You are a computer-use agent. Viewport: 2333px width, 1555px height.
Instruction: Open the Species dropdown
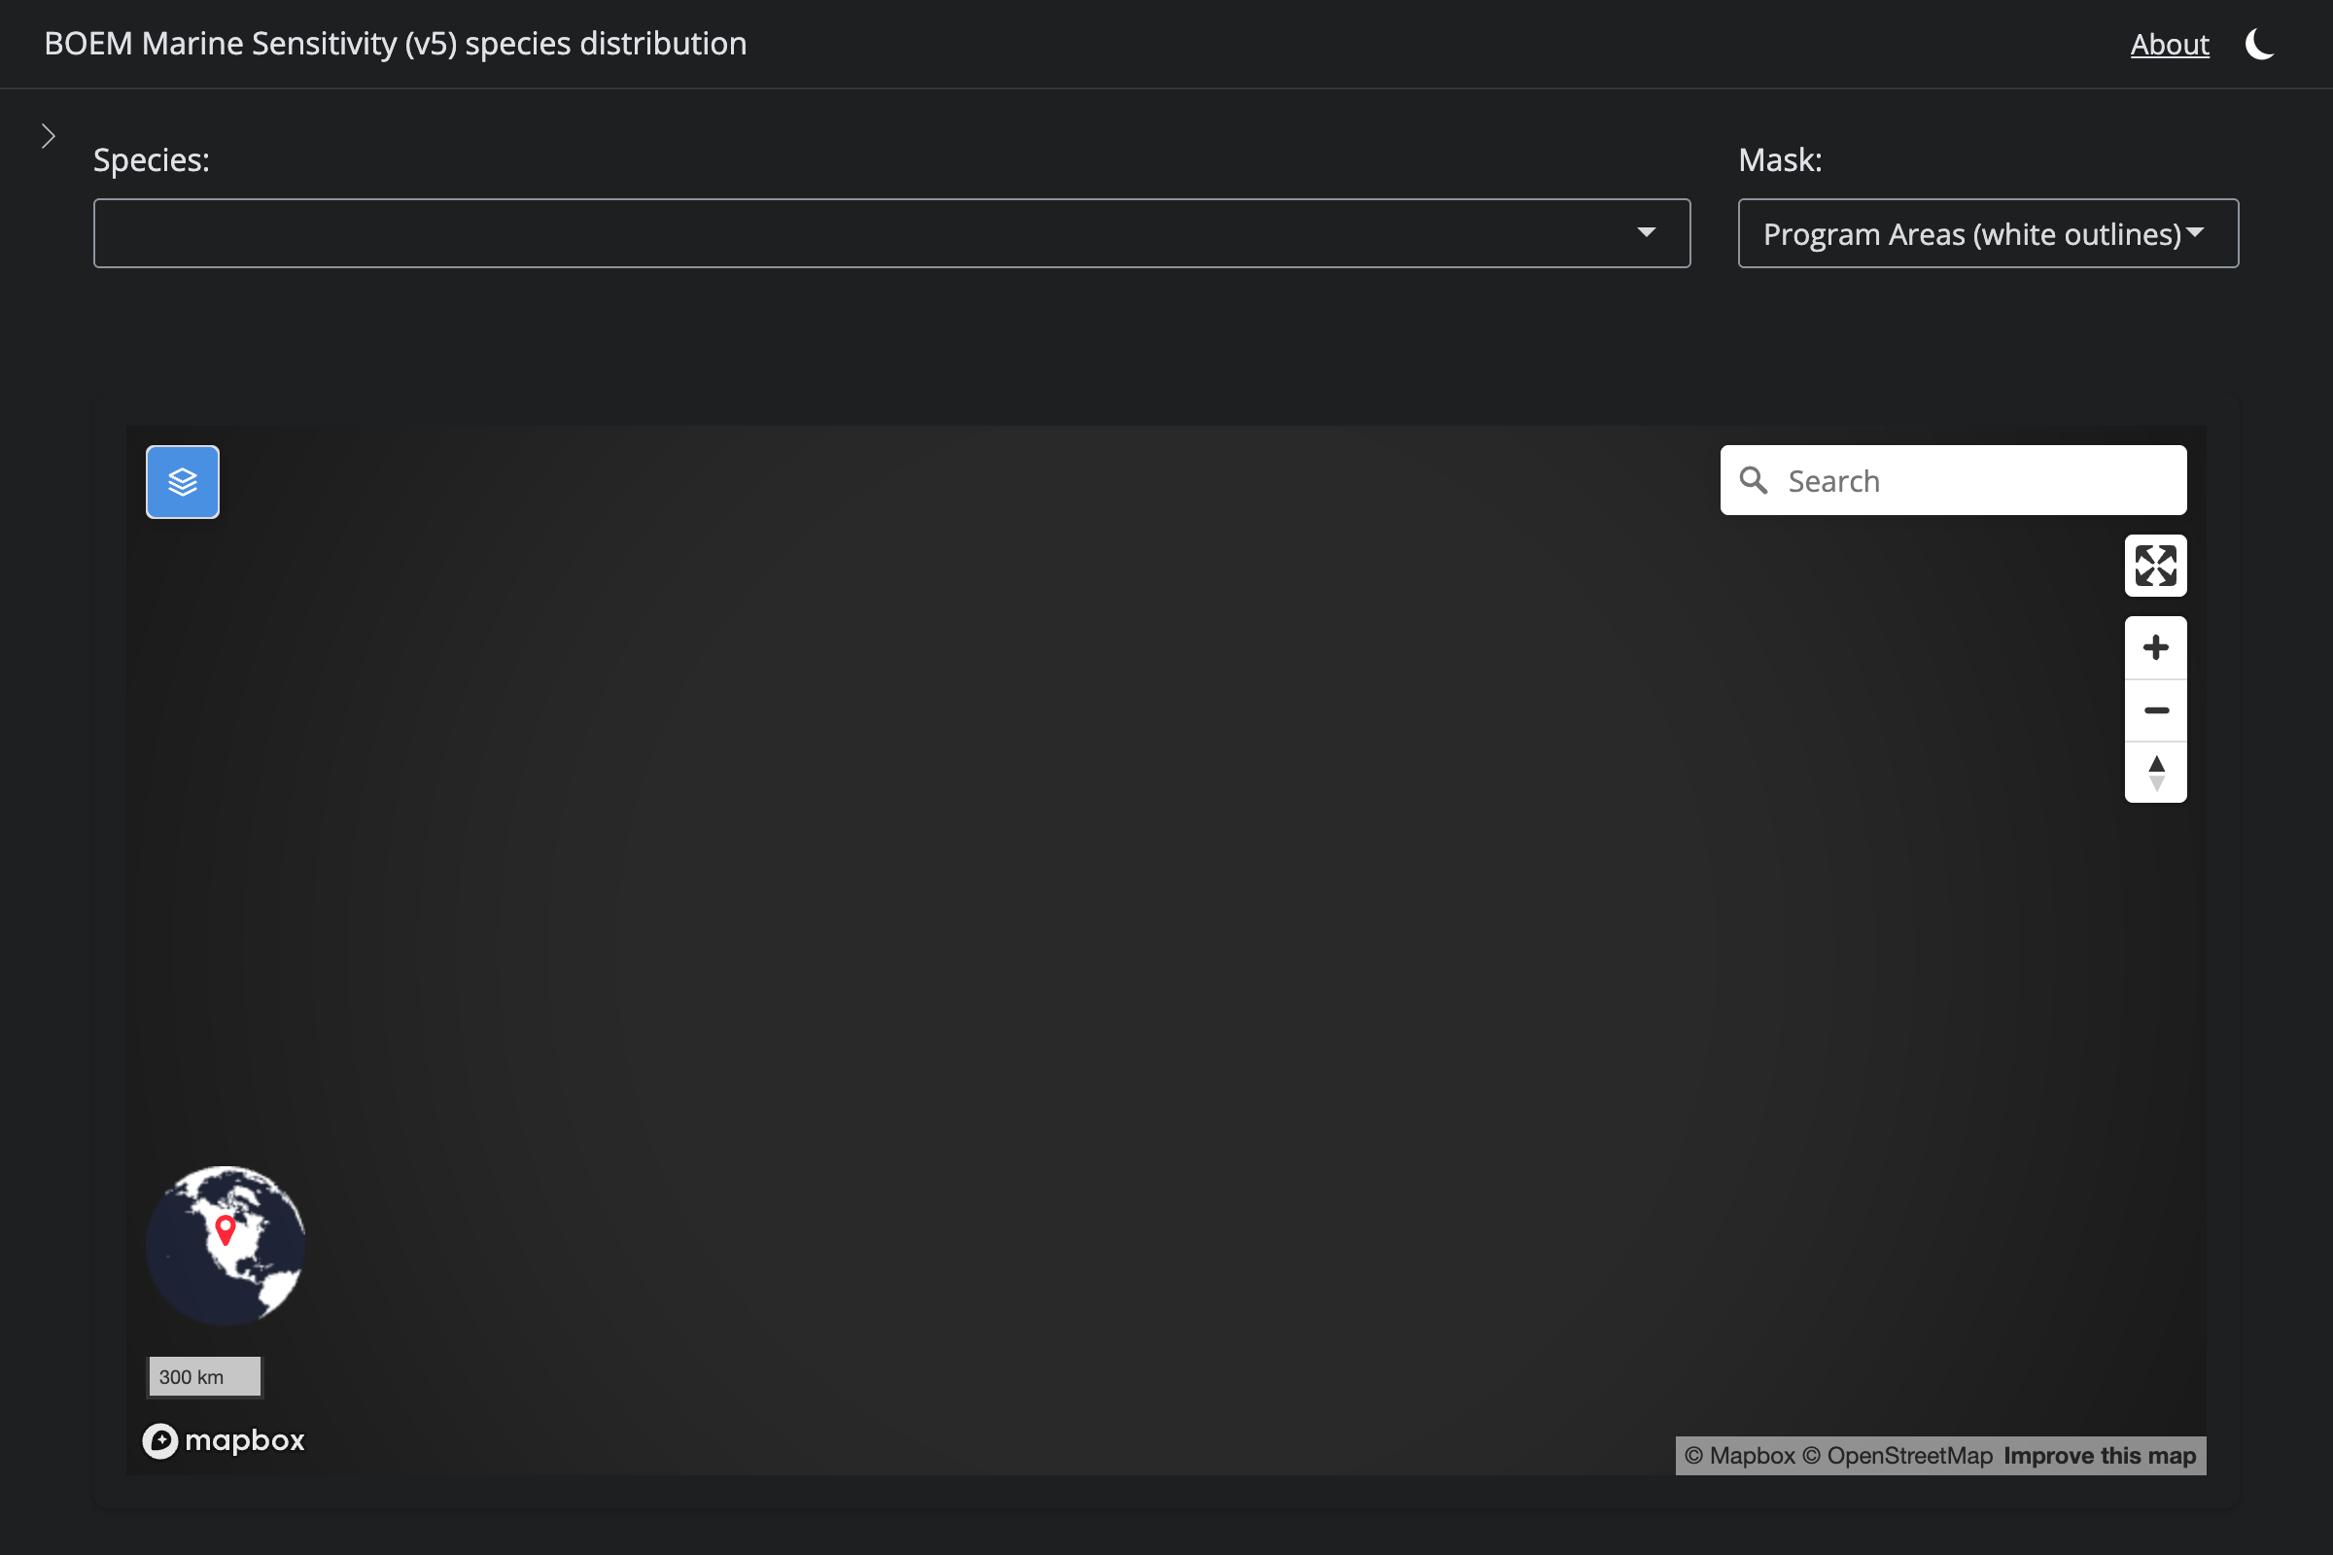890,233
